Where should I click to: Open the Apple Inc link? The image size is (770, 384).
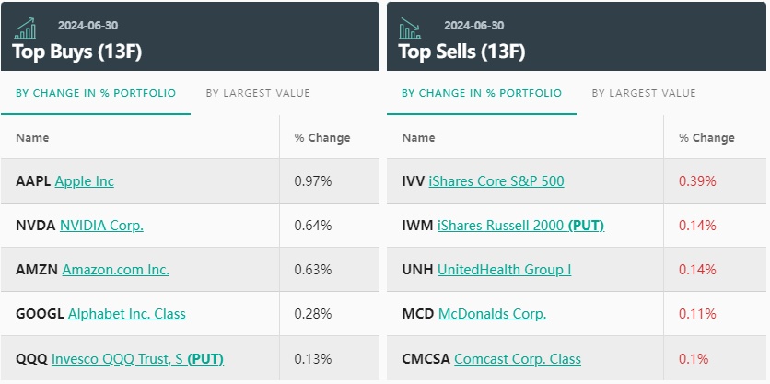click(85, 181)
